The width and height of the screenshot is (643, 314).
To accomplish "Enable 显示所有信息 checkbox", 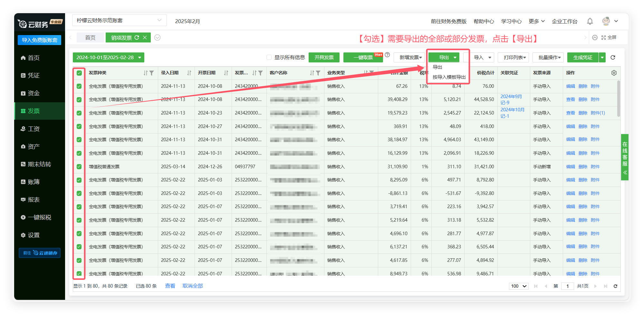I will [x=269, y=57].
